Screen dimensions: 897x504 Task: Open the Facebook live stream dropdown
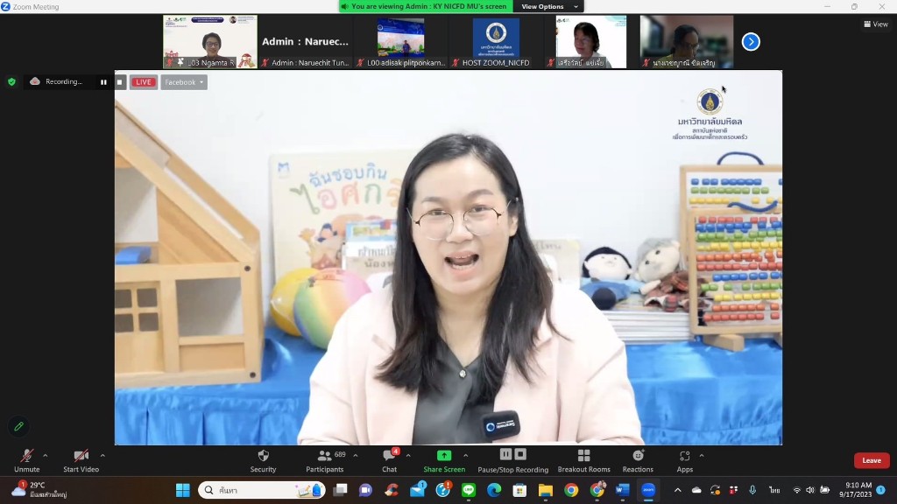pyautogui.click(x=184, y=81)
